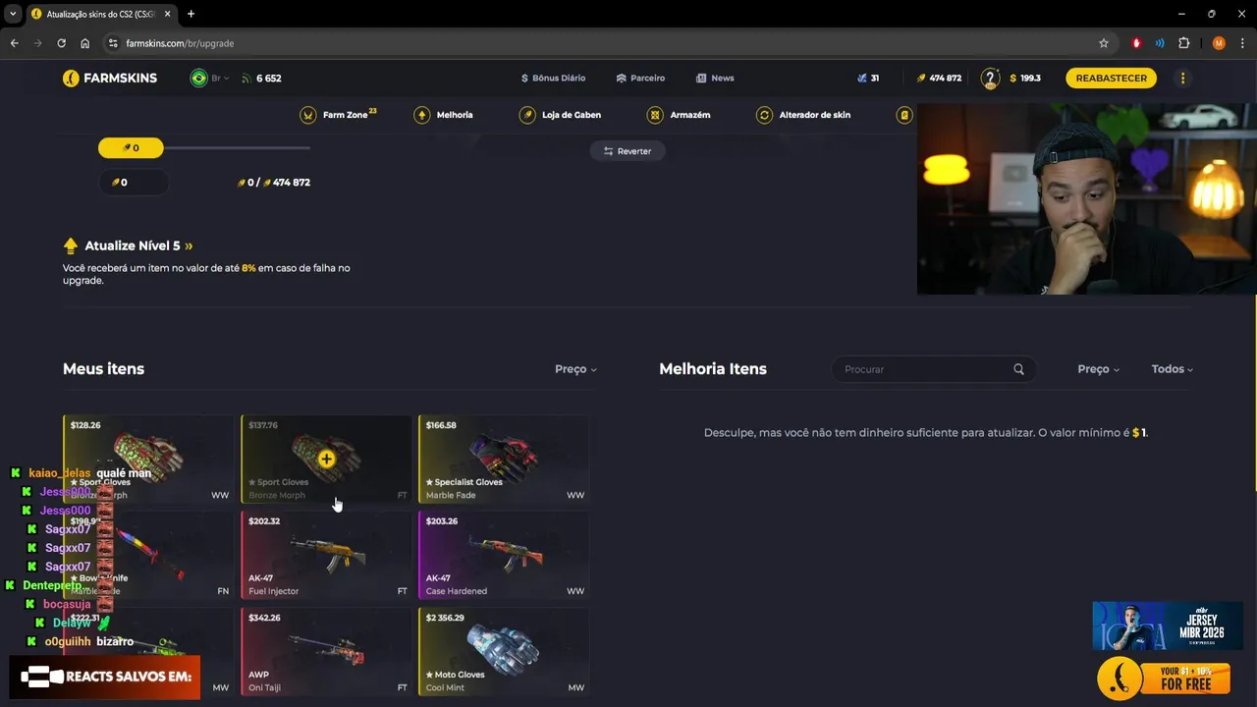The width and height of the screenshot is (1257, 707).
Task: Open the Farm Zone tab
Action: [339, 115]
